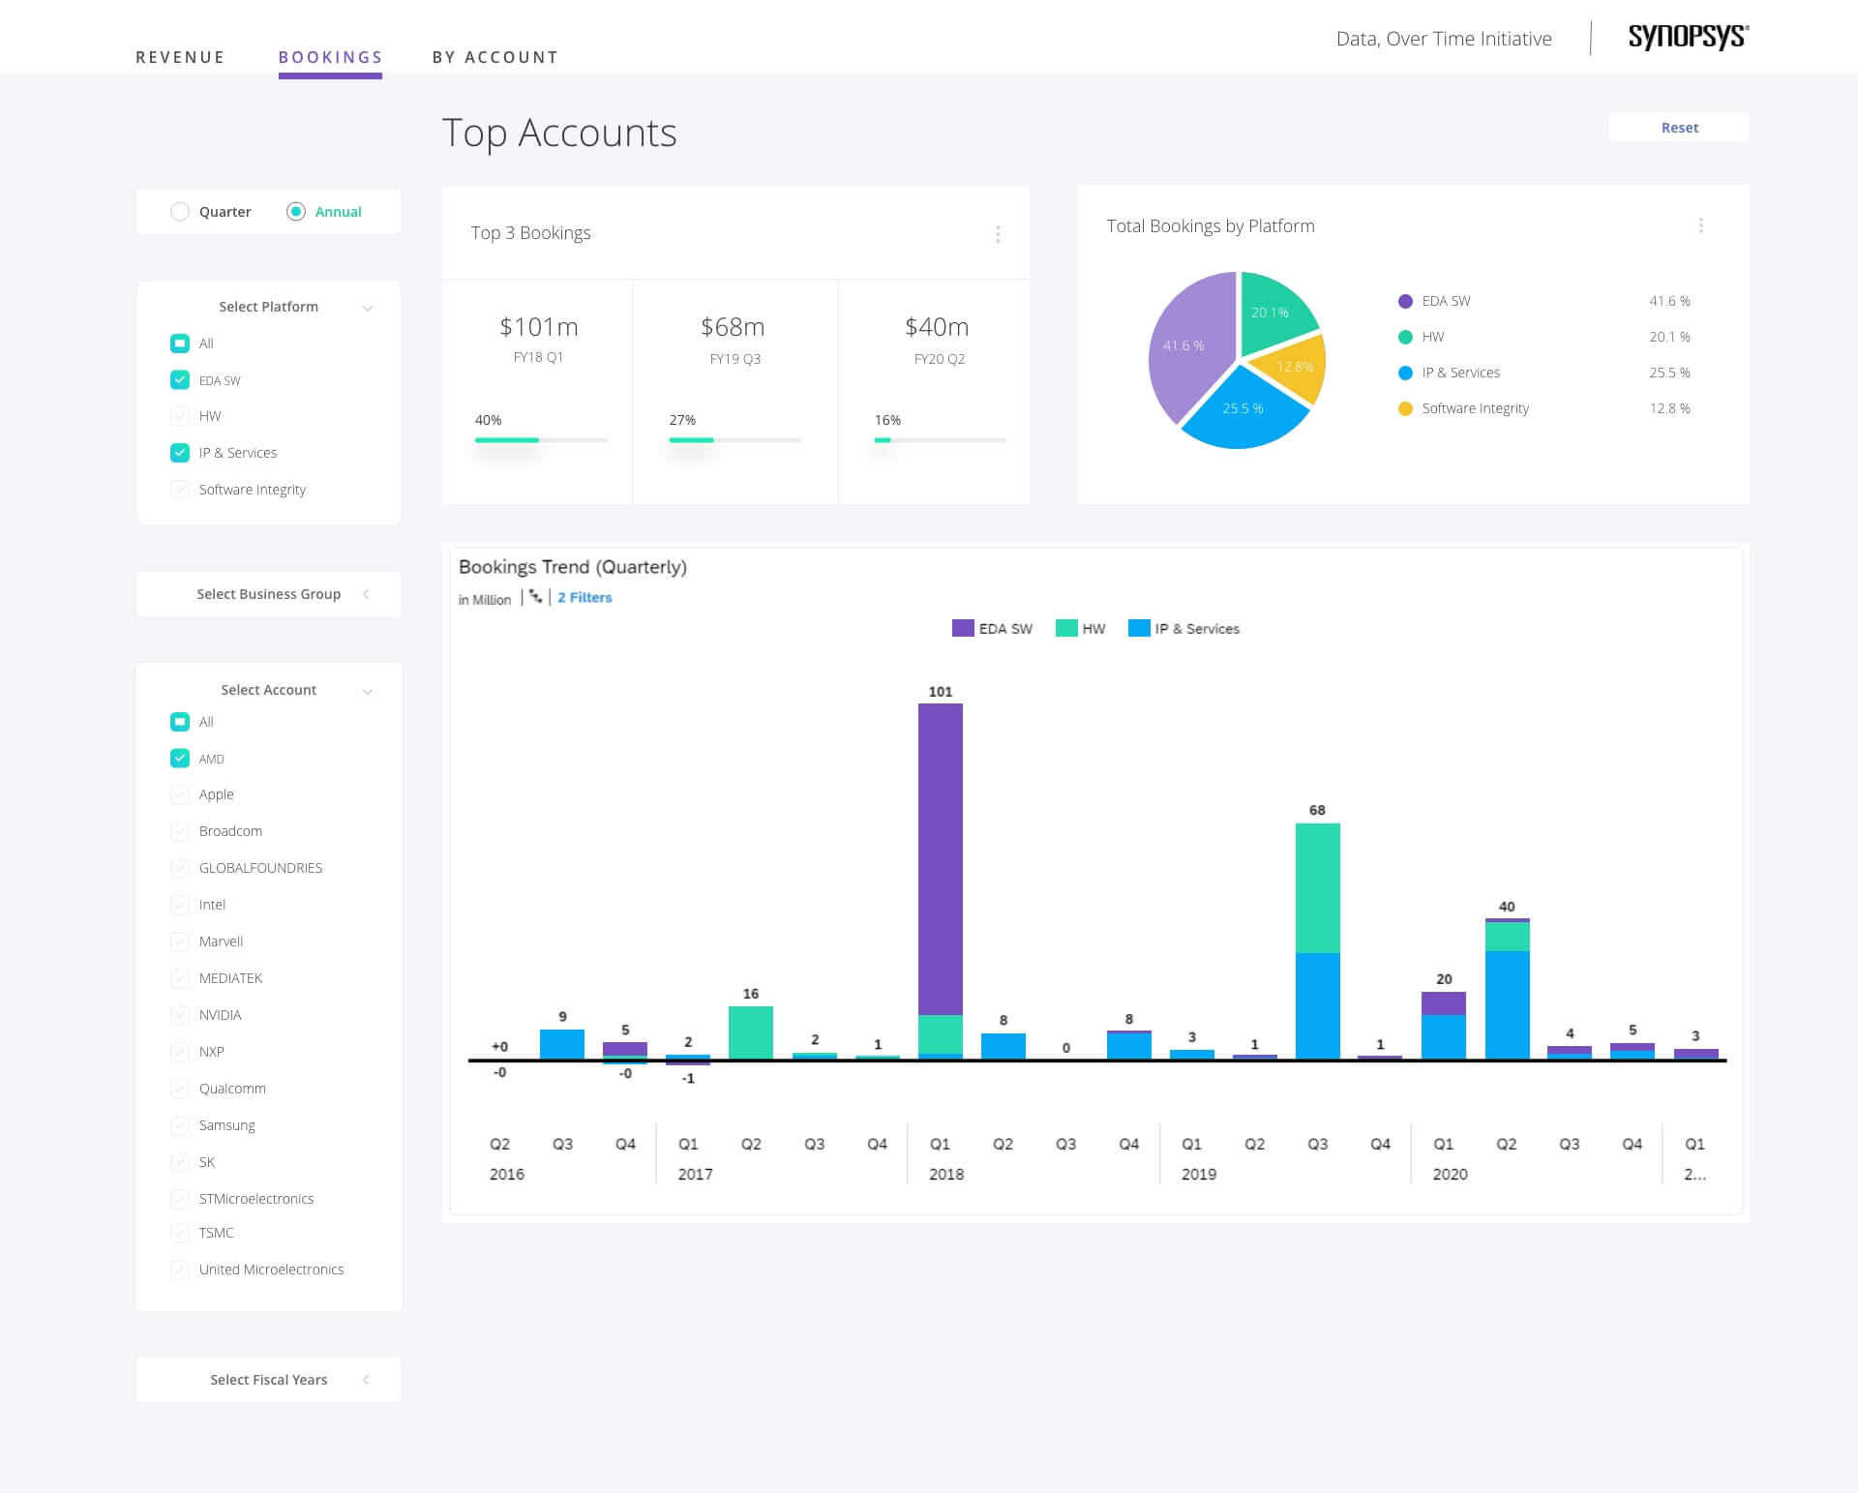Collapse the Select Platform panel
Screen dimensions: 1858x1494
click(x=368, y=308)
